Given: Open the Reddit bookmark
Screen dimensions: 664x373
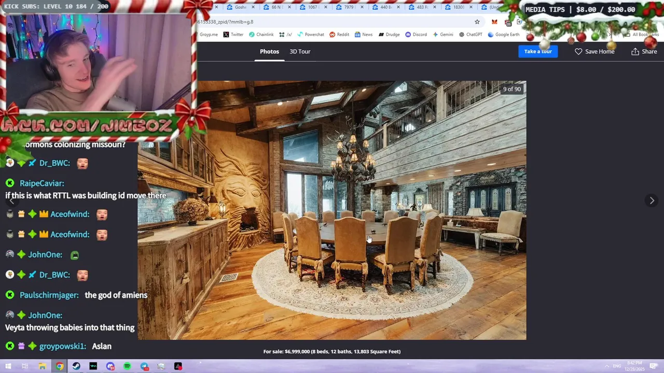Looking at the screenshot, I should tap(339, 35).
